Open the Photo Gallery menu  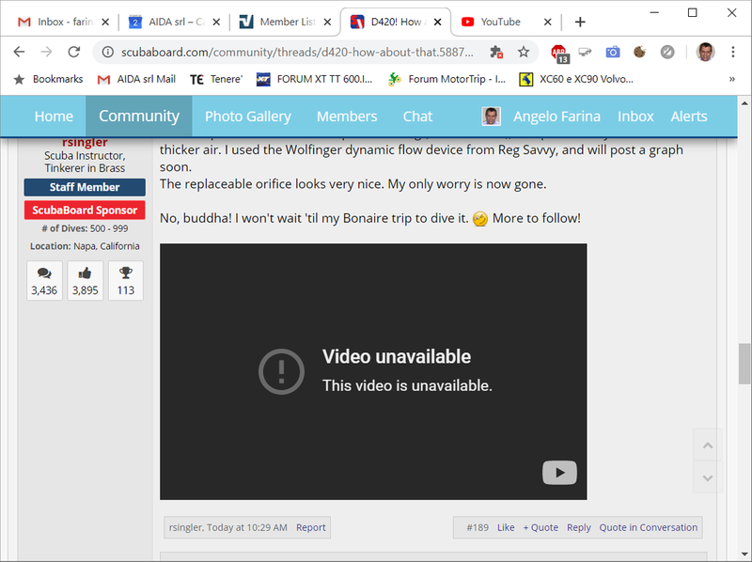tap(247, 117)
